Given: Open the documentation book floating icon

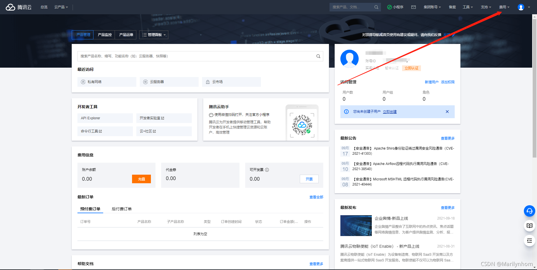Looking at the screenshot, I should [530, 226].
